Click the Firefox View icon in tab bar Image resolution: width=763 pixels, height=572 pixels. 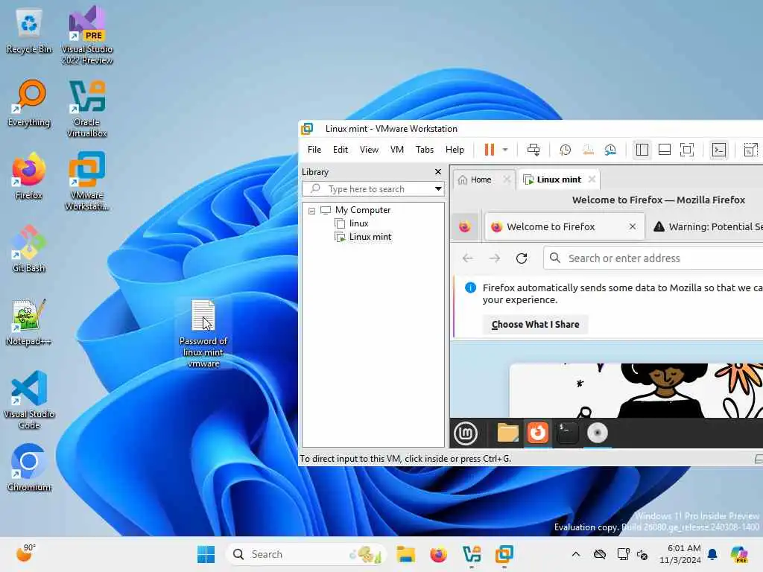click(x=465, y=226)
